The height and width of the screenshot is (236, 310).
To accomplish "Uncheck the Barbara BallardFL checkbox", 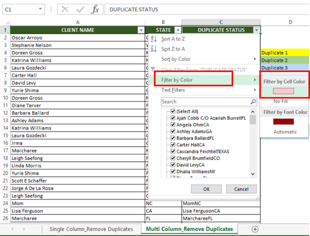I will point(173,138).
